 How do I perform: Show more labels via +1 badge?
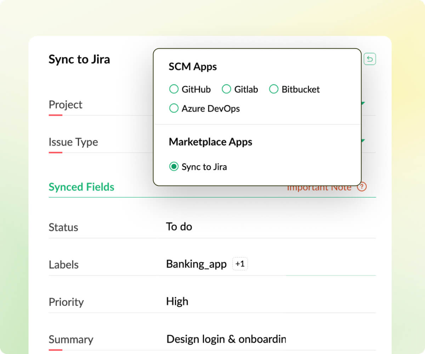(240, 264)
